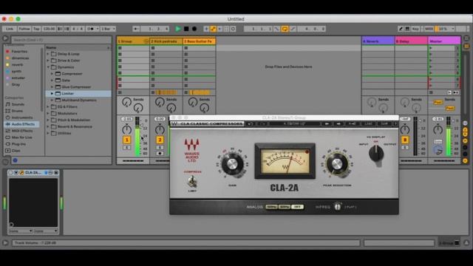This screenshot has height=266, width=473.
Task: Open the synth collection
Action: pos(16,72)
